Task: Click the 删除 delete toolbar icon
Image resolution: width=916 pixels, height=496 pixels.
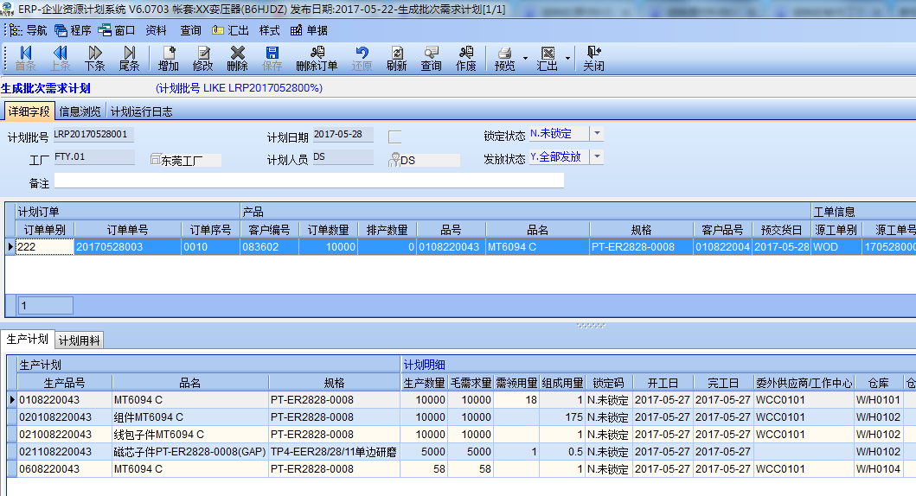Action: coord(237,59)
